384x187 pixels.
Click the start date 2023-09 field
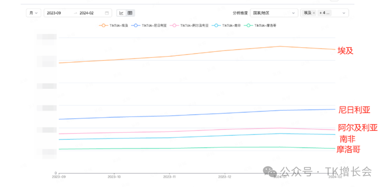point(54,13)
